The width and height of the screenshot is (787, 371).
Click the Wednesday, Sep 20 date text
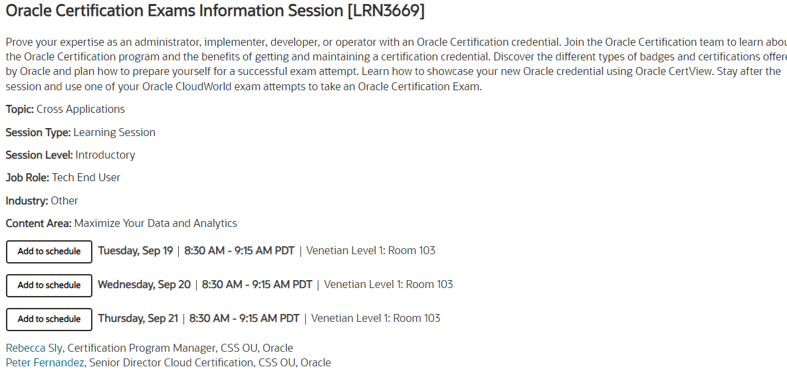point(144,284)
